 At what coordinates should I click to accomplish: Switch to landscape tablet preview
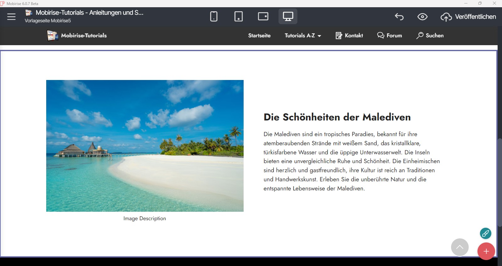(x=263, y=16)
